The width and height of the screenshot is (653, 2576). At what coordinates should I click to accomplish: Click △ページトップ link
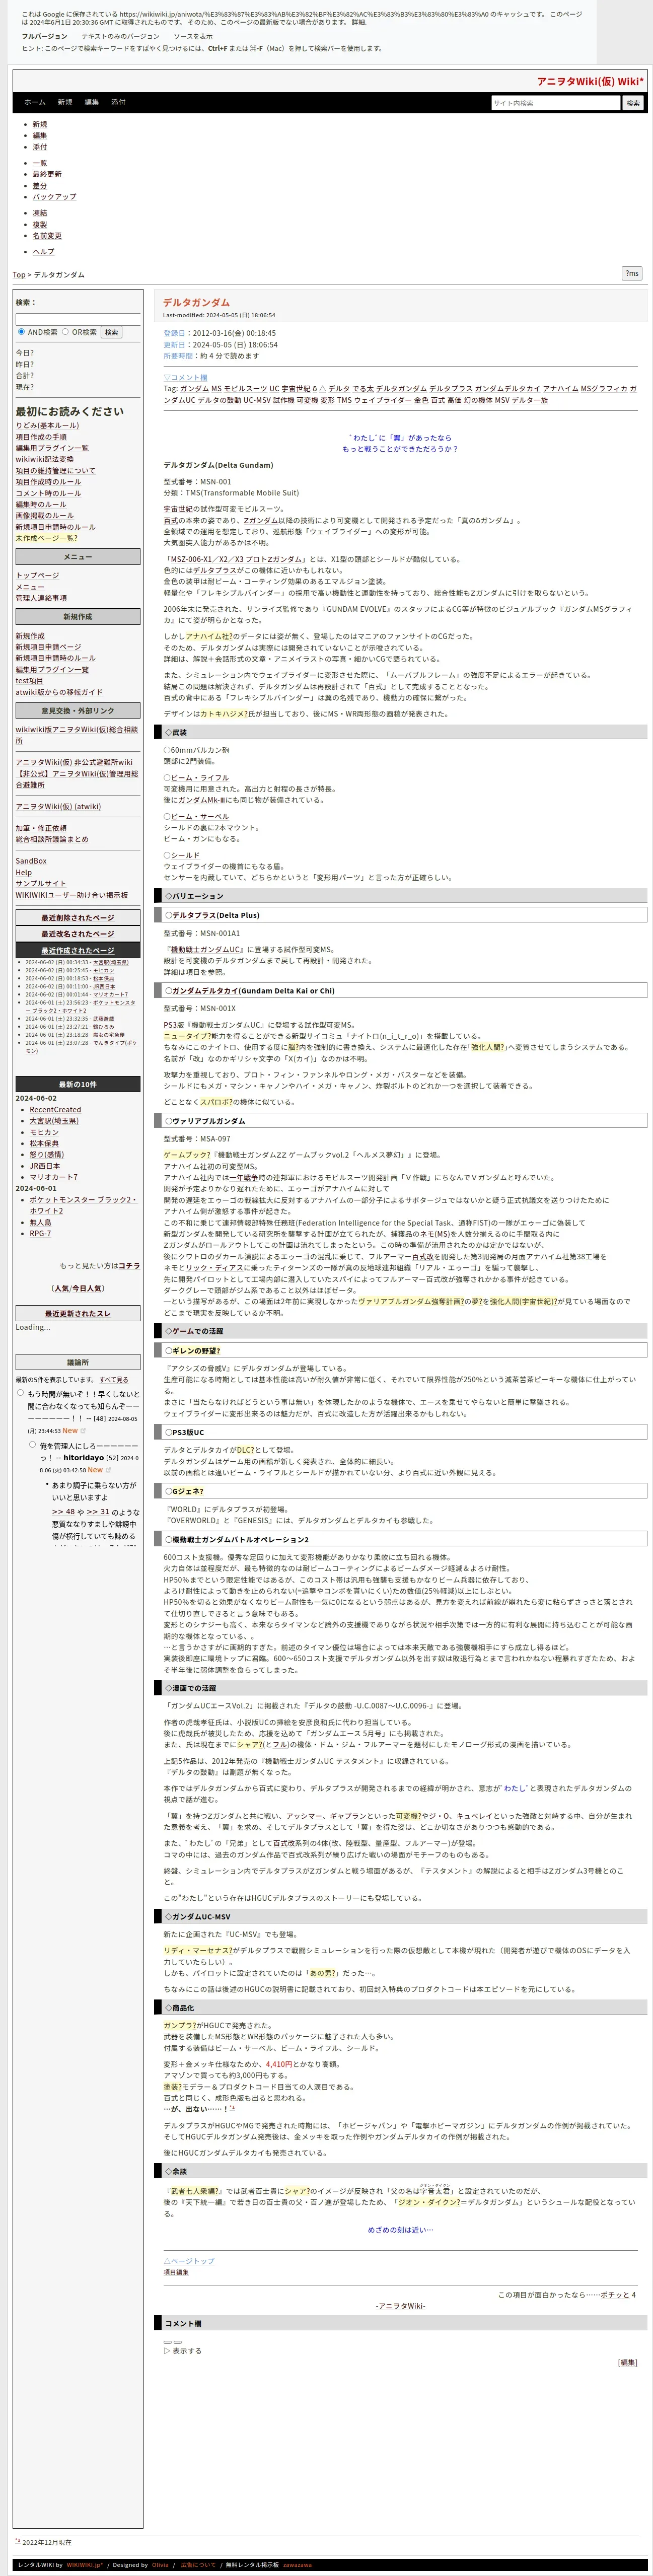pos(189,2261)
